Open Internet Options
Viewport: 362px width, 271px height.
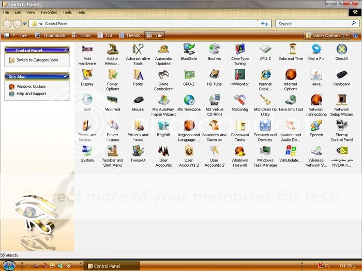(x=291, y=80)
